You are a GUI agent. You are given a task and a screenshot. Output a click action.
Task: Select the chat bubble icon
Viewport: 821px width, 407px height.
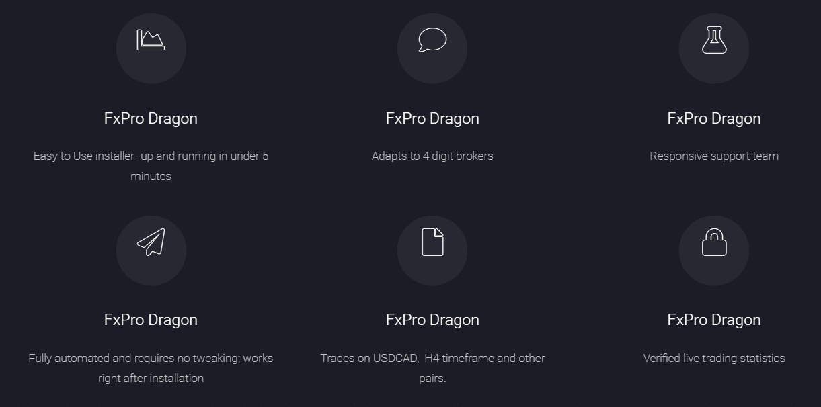pos(432,48)
